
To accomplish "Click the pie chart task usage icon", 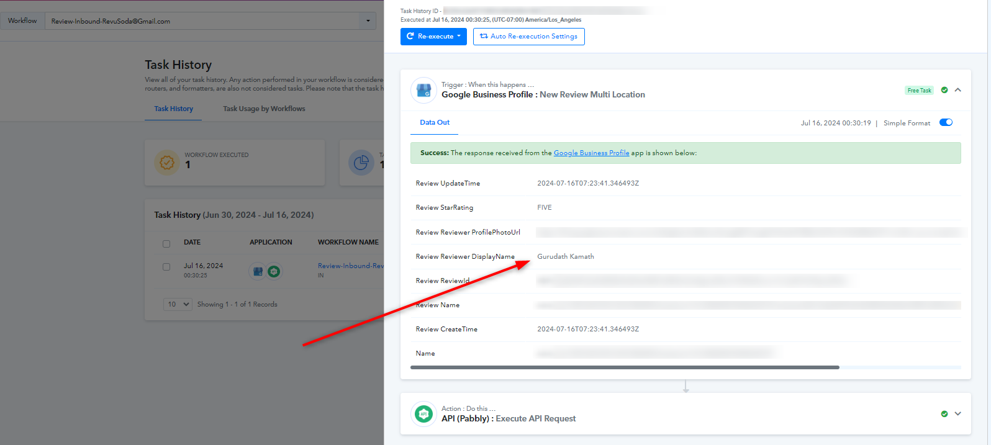I will click(361, 163).
